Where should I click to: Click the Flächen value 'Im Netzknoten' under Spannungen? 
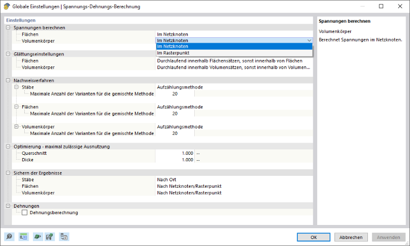(x=173, y=34)
